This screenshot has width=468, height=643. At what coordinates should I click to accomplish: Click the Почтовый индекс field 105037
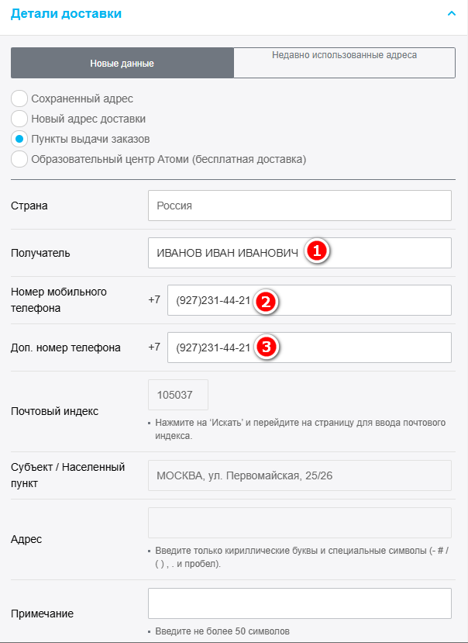point(177,395)
